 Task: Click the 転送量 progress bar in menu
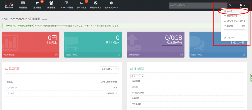(x=234, y=29)
